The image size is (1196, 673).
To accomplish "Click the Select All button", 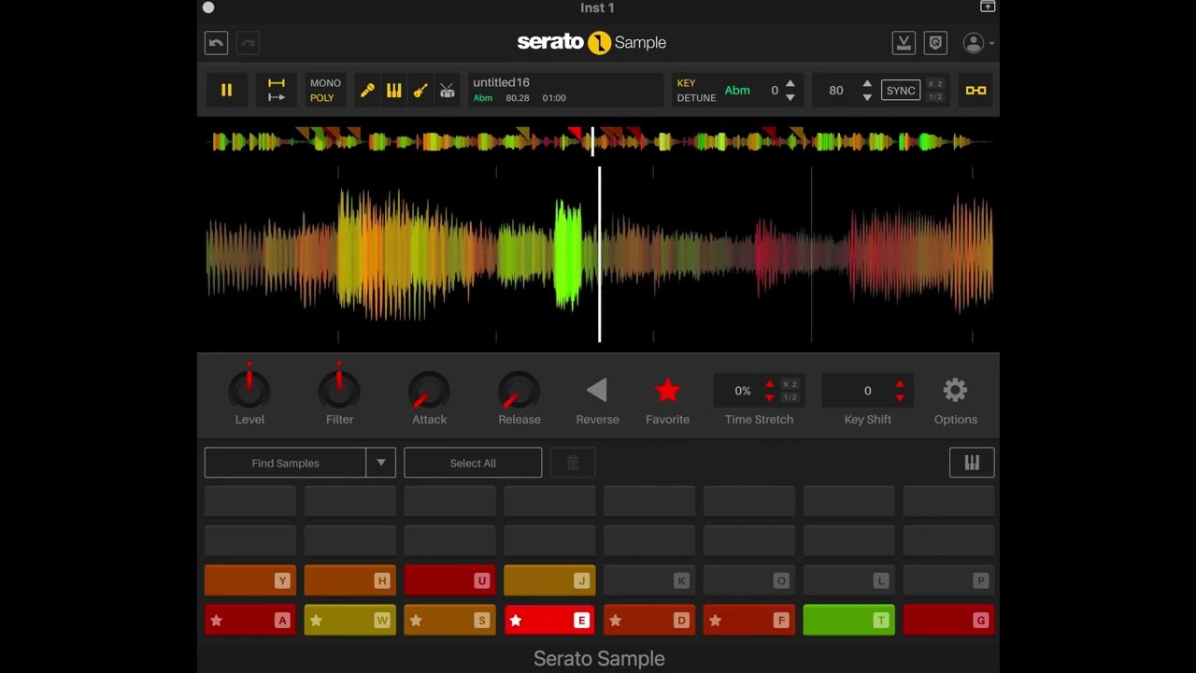I will (x=473, y=463).
